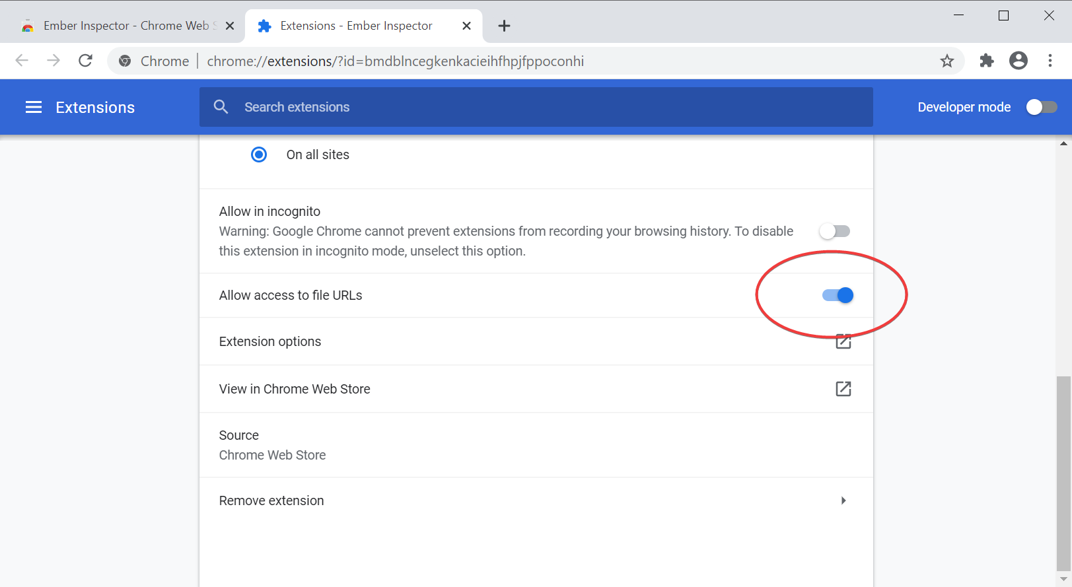Go back with the back arrow
The image size is (1072, 587).
pos(22,61)
